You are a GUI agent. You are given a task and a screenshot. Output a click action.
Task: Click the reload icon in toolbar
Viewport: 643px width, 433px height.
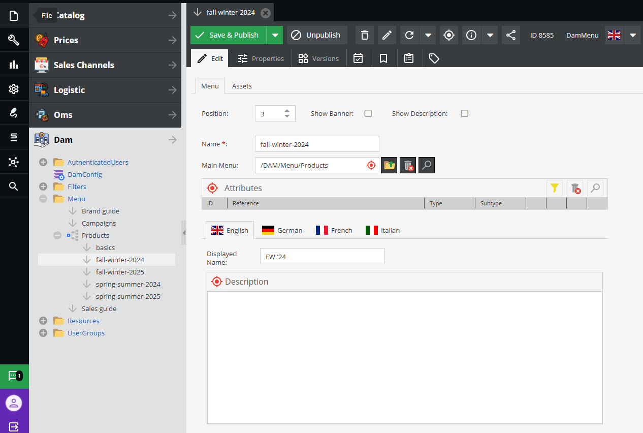point(409,35)
